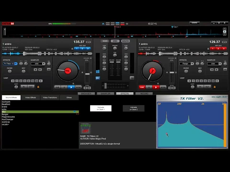This screenshot has width=230, height=172.
Task: Open the SAMPLER tab
Action: (x=105, y=94)
